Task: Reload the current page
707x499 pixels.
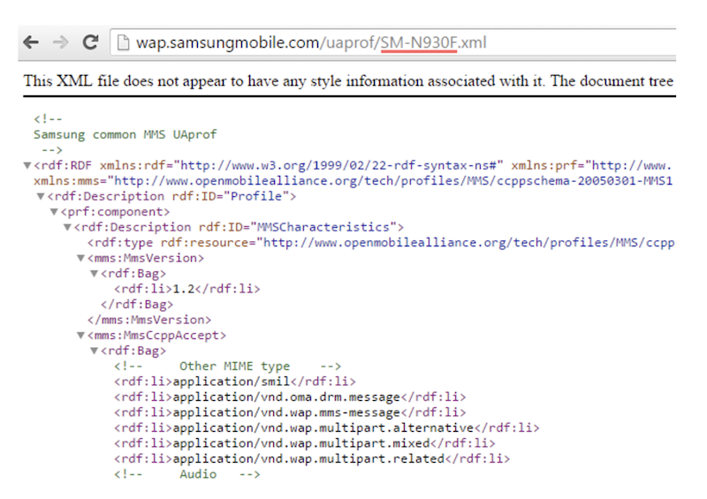Action: click(x=89, y=42)
